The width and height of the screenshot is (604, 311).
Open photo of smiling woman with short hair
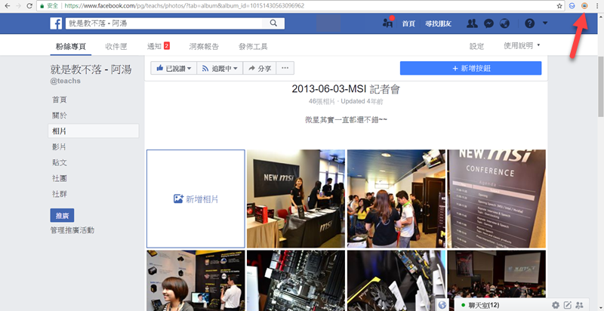point(196,281)
